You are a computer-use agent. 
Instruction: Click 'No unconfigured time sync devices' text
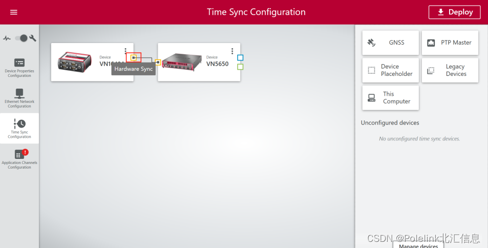pos(419,139)
